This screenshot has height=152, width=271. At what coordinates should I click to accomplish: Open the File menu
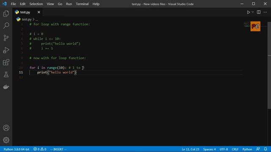click(13, 4)
